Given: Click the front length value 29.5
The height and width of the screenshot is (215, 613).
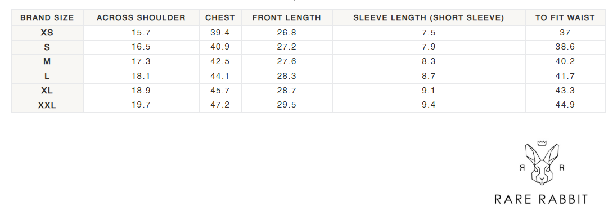Looking at the screenshot, I should point(287,105).
